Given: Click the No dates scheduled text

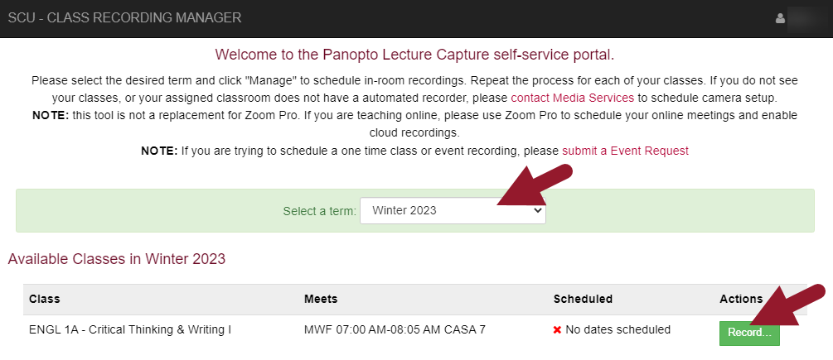Looking at the screenshot, I should (x=618, y=329).
